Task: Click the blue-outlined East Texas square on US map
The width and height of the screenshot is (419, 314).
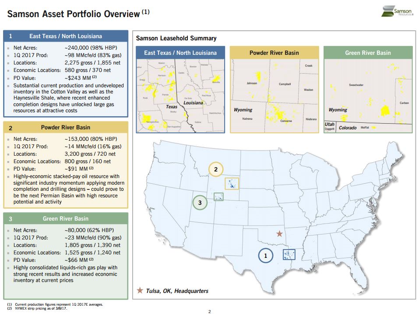Action: pos(289,254)
